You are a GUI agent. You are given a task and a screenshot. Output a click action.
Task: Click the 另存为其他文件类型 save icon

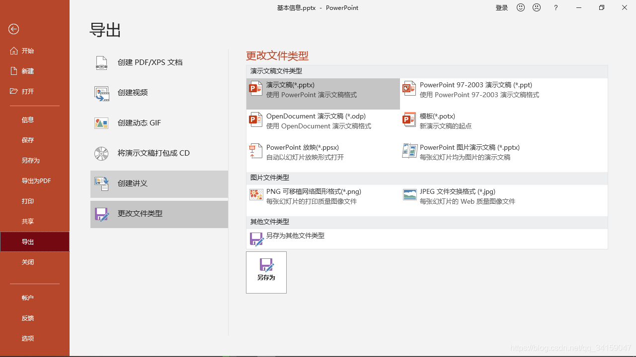click(256, 239)
